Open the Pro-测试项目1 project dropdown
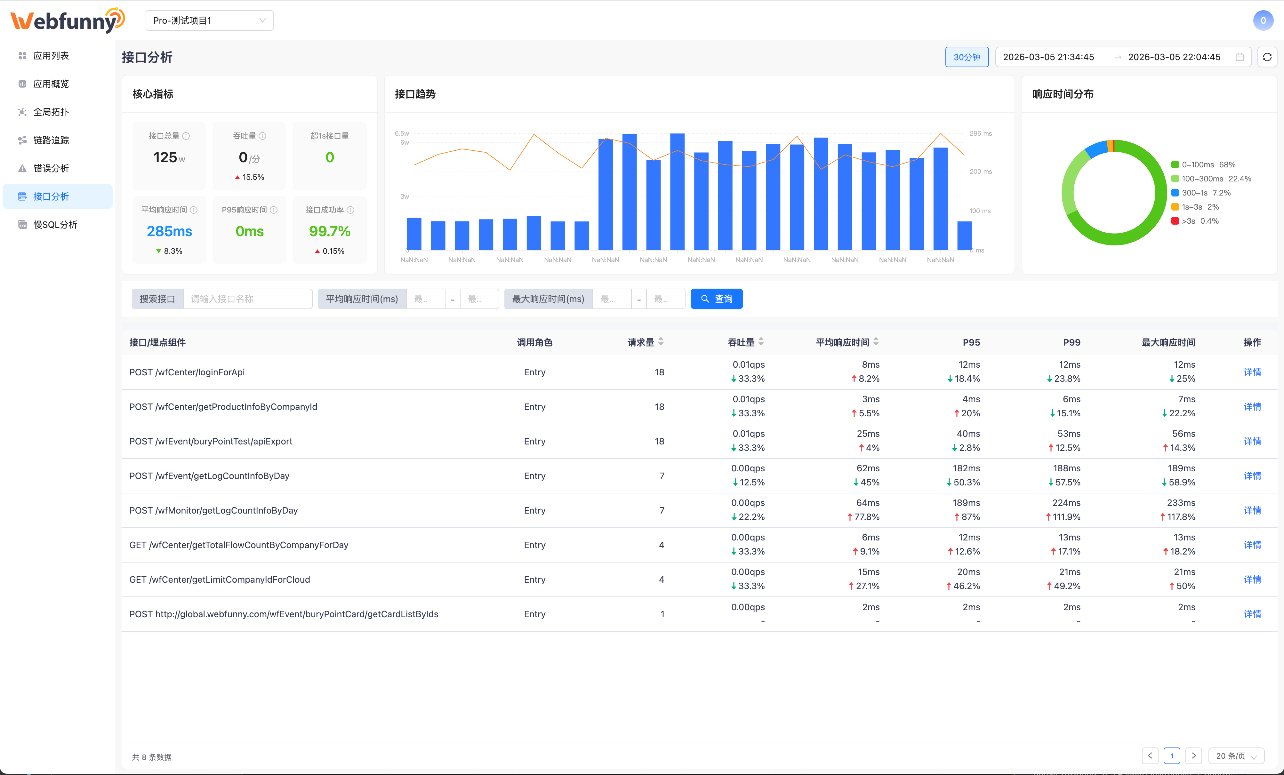This screenshot has width=1284, height=775. tap(209, 20)
